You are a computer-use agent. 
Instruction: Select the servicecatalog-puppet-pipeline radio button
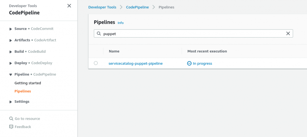point(96,63)
